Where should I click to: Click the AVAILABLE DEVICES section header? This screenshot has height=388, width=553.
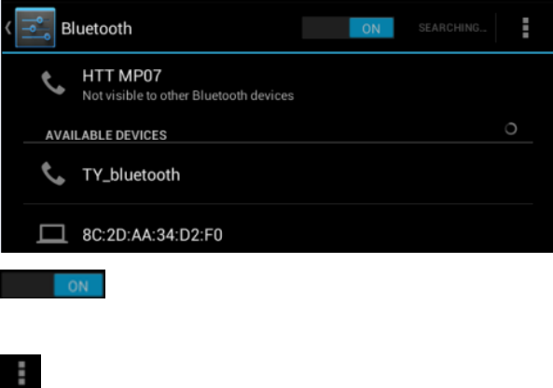pos(106,135)
